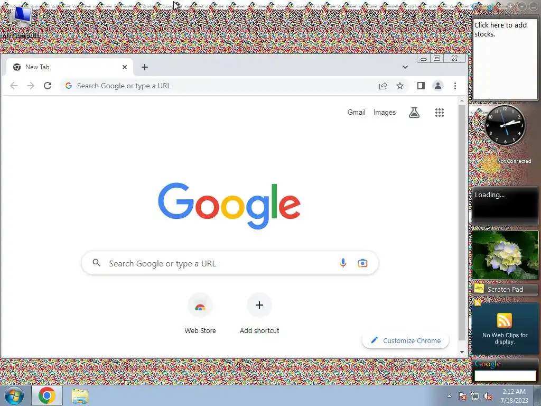Open the Gmail link
Screen dimensions: 541x406
click(356, 112)
